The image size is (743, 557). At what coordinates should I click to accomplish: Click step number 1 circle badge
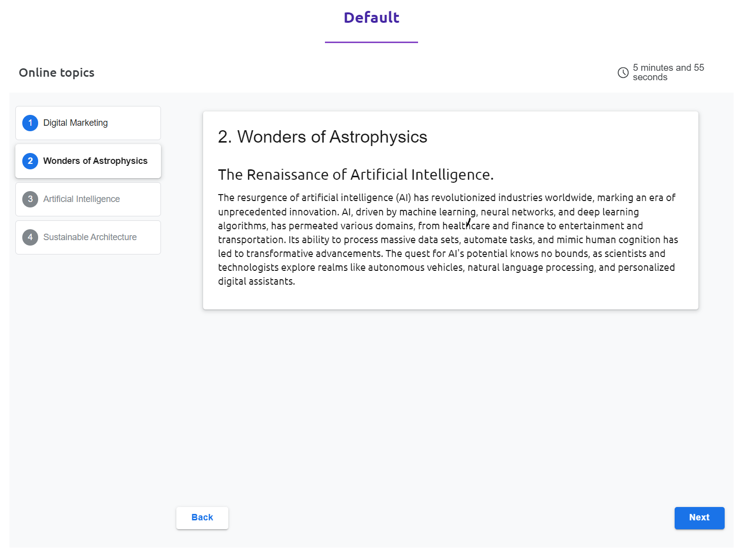click(x=30, y=123)
